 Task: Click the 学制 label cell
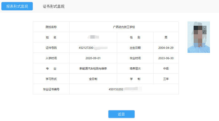click(135, 79)
